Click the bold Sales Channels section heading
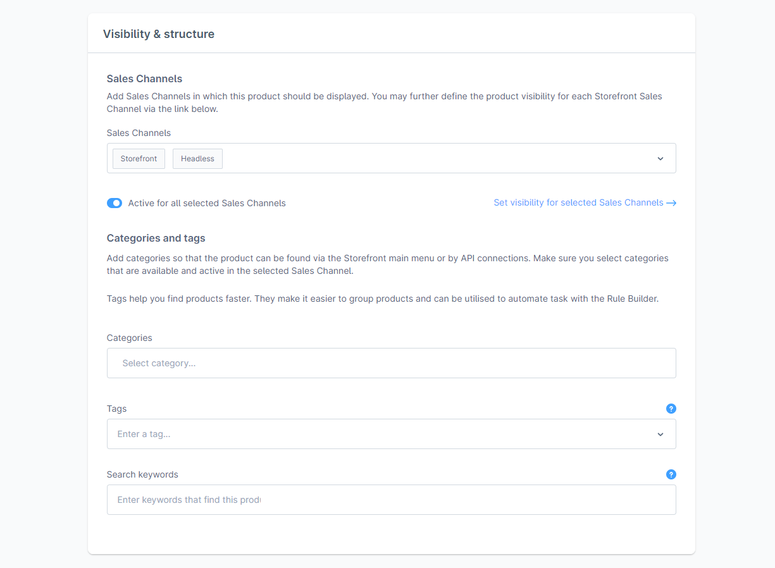 [x=144, y=79]
